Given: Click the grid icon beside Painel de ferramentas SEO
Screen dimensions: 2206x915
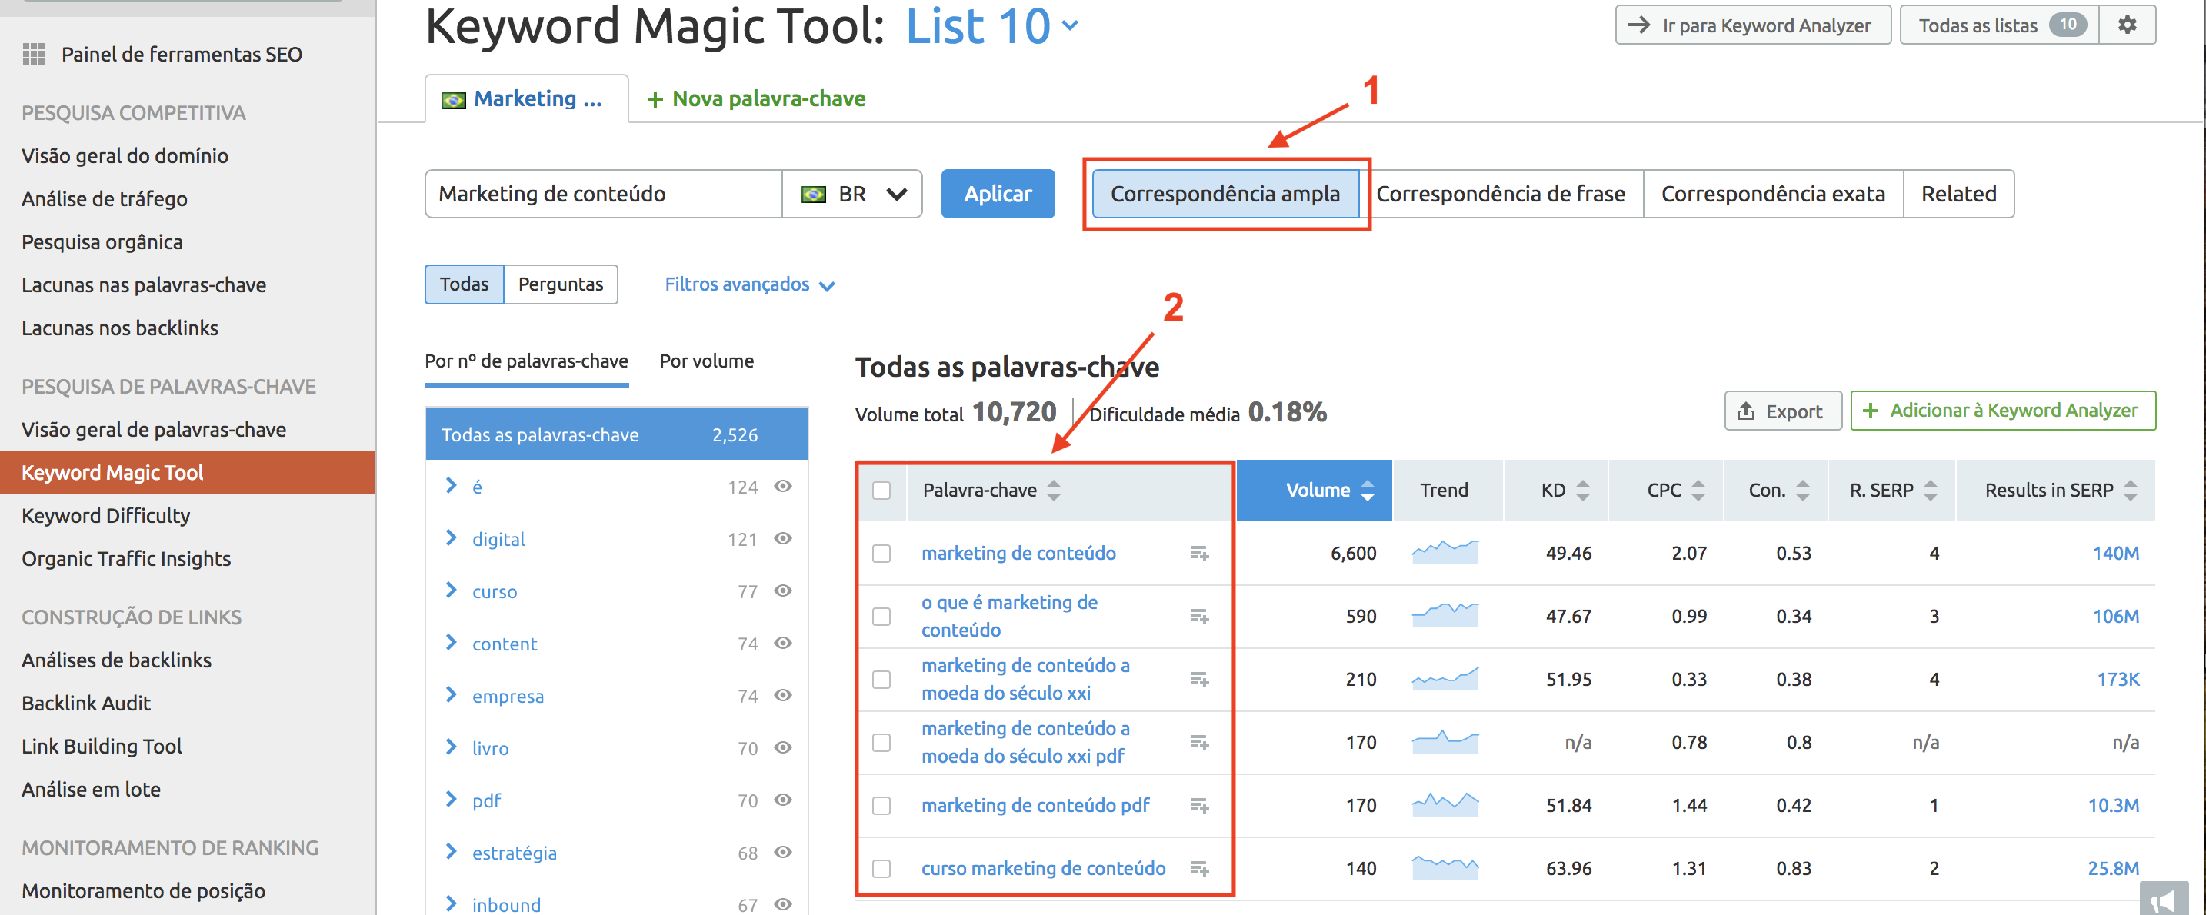Looking at the screenshot, I should point(33,54).
